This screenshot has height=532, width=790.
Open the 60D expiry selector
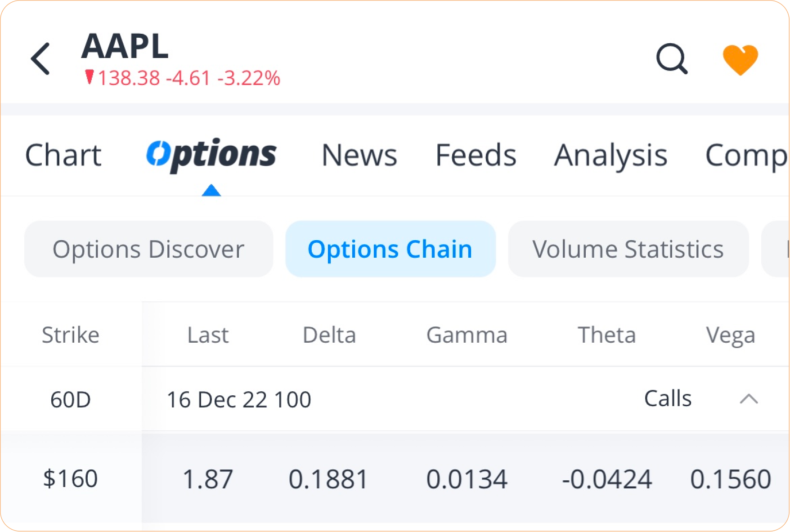(x=71, y=399)
